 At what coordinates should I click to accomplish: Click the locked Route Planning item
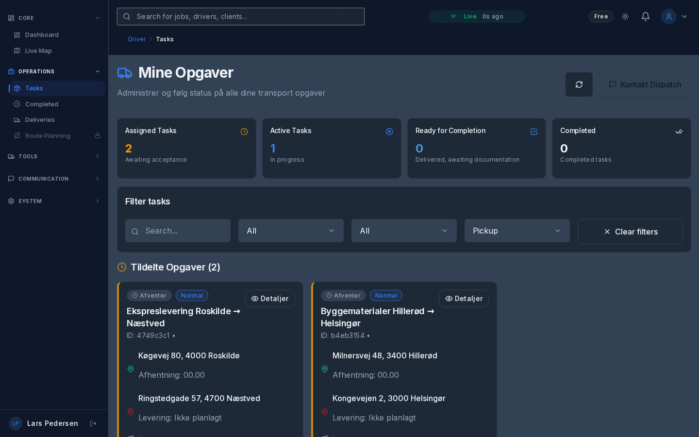click(x=48, y=136)
